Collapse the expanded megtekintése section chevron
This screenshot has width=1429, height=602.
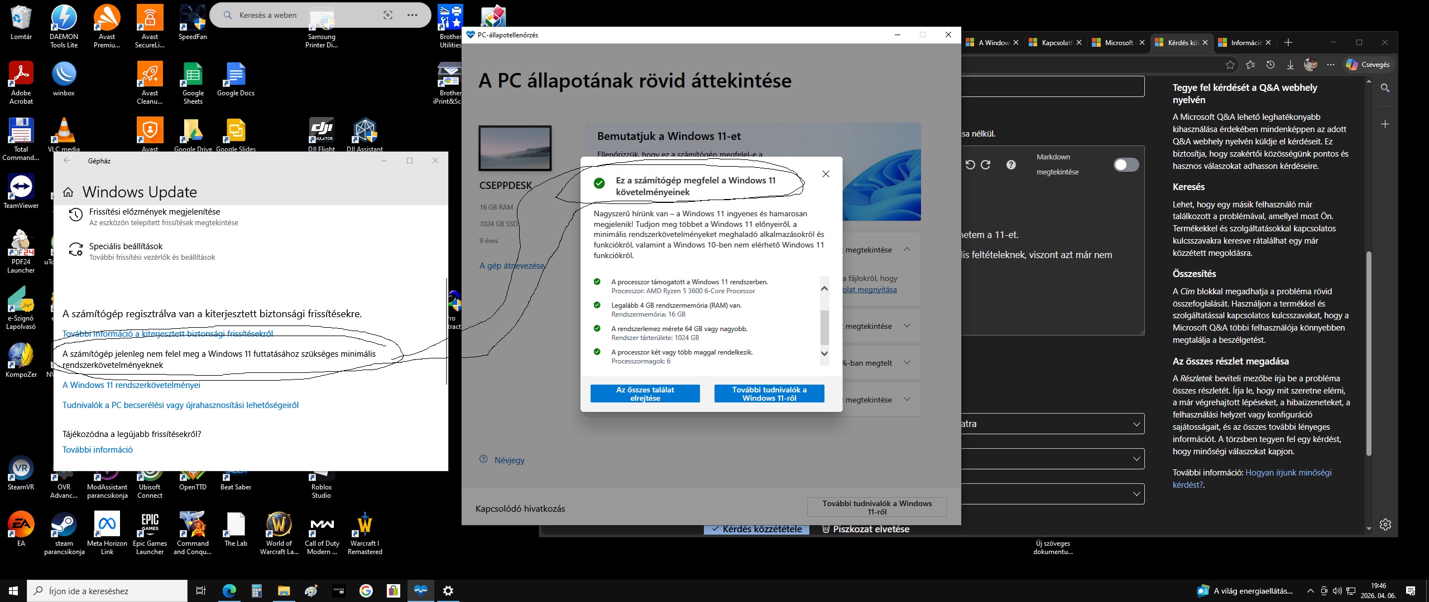point(907,249)
